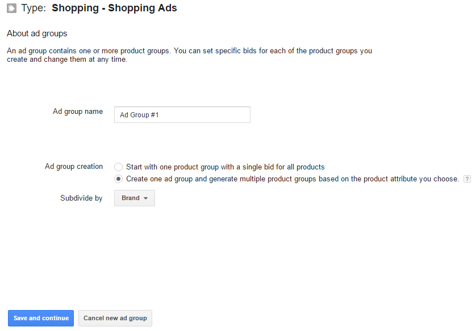476x331 pixels.
Task: Click the "Ad group creation" label
Action: click(74, 167)
